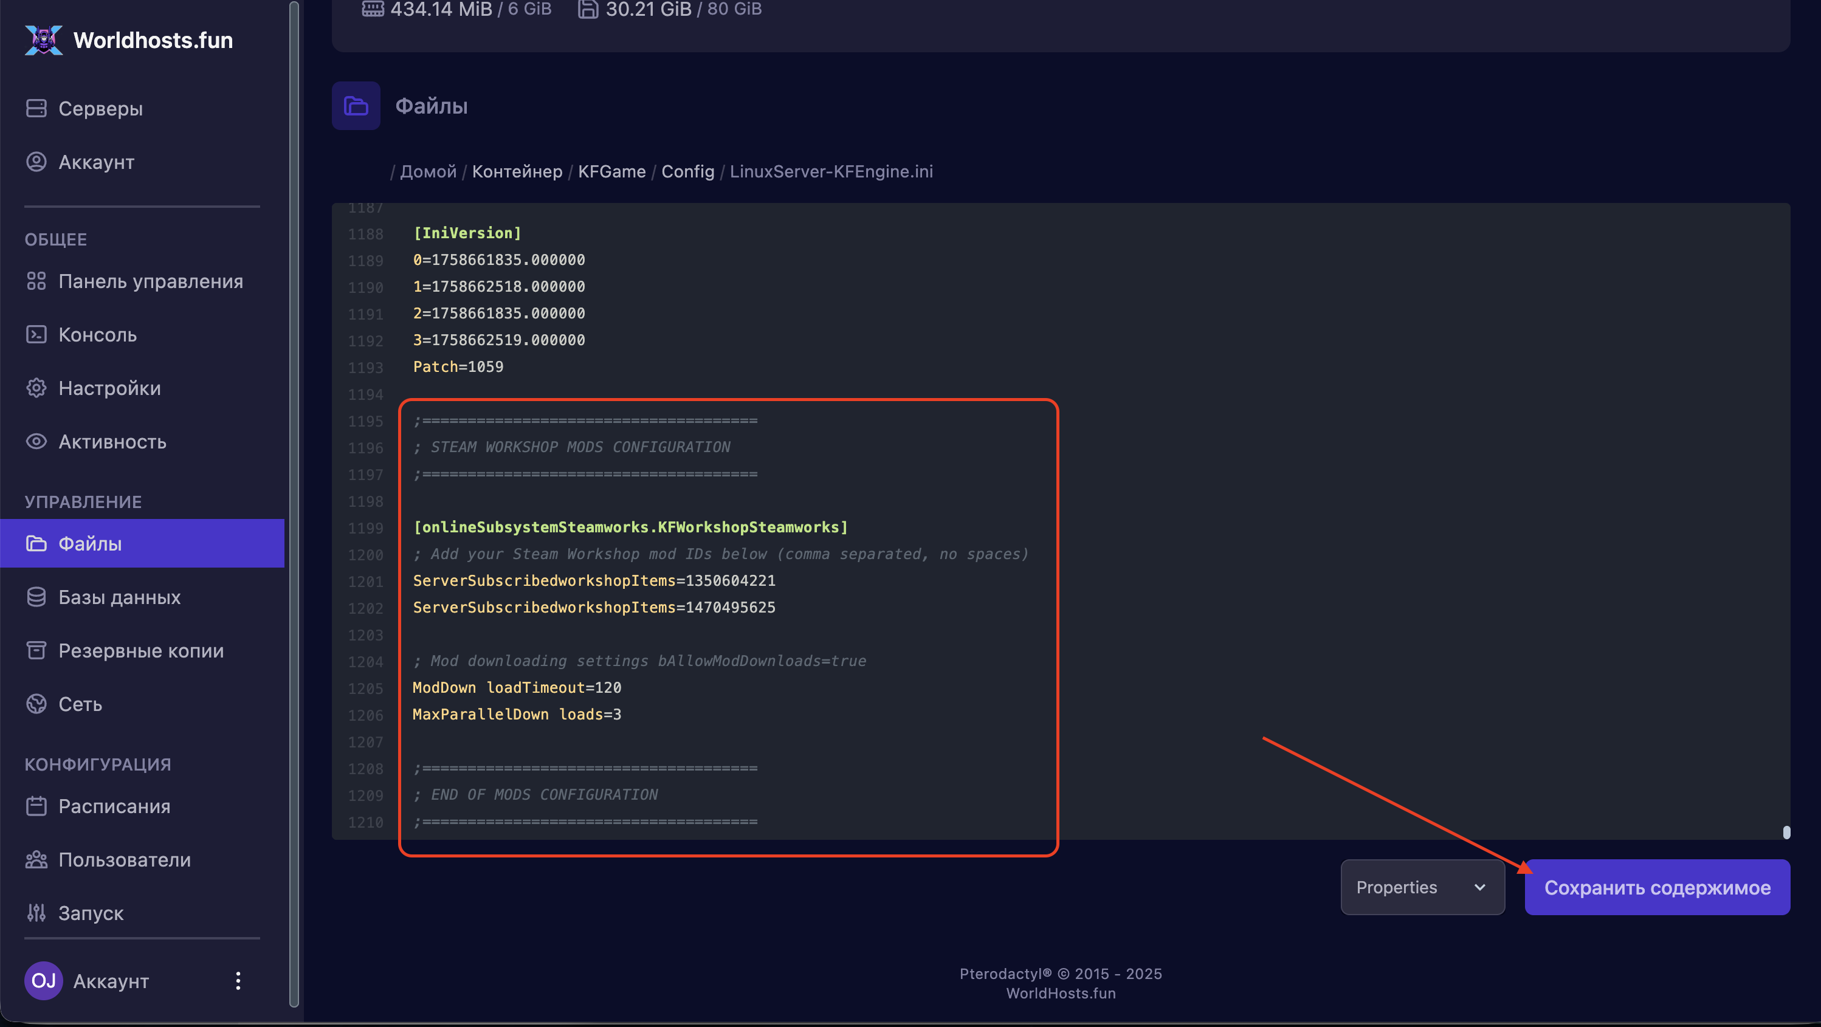1821x1027 pixels.
Task: Go to the KFGame breadcrumb link
Action: tap(611, 172)
